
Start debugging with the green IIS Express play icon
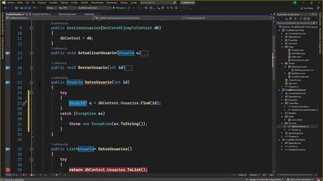[x=114, y=8]
